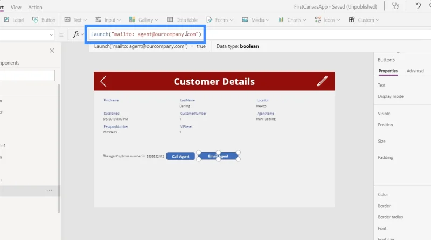Select the DateJoined value 6/5/2019

pos(115,119)
